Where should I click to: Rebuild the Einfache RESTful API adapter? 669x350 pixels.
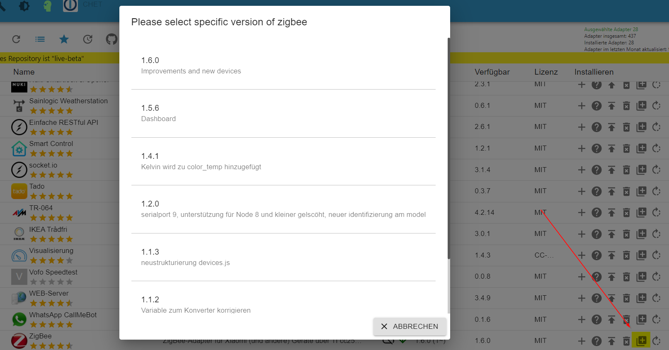[x=656, y=127]
